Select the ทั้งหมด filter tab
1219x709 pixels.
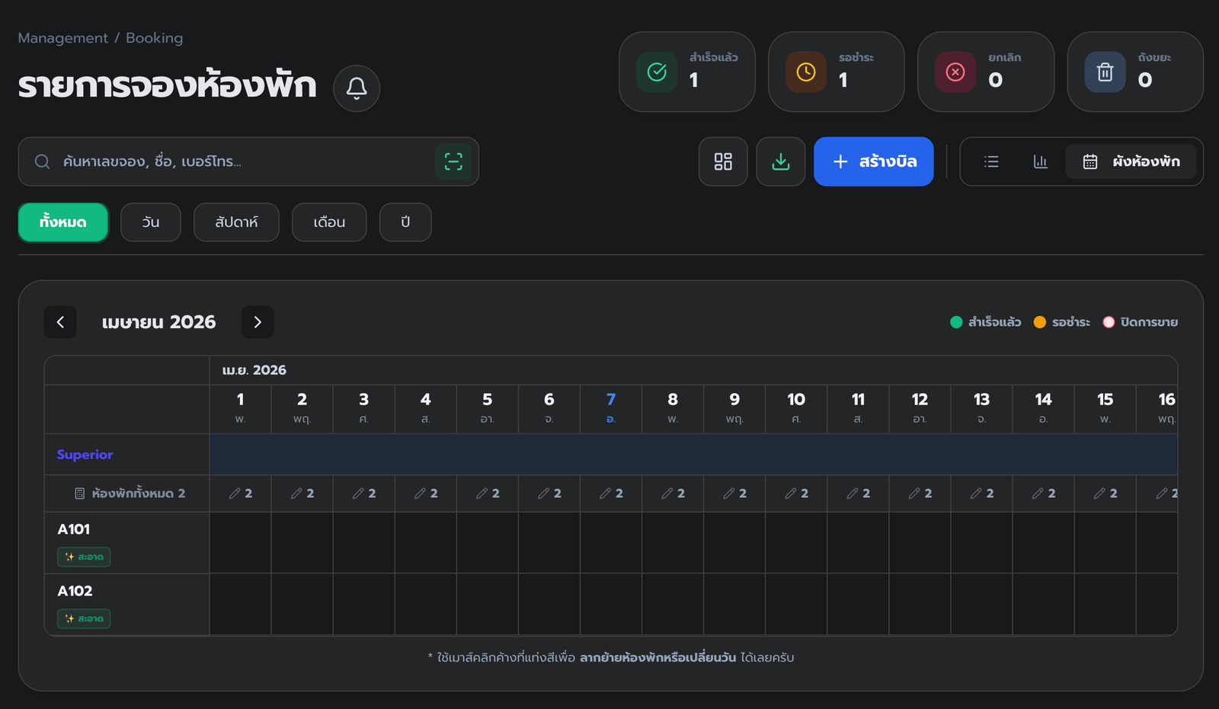click(63, 222)
